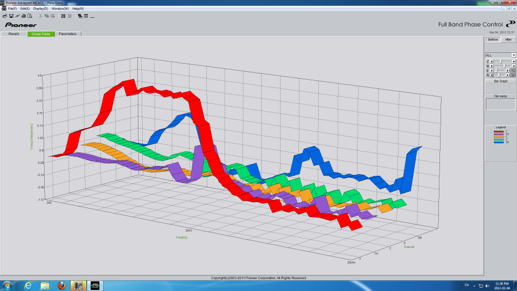This screenshot has height=291, width=517.
Task: Click the volume icon in system tray
Action: pos(487,286)
